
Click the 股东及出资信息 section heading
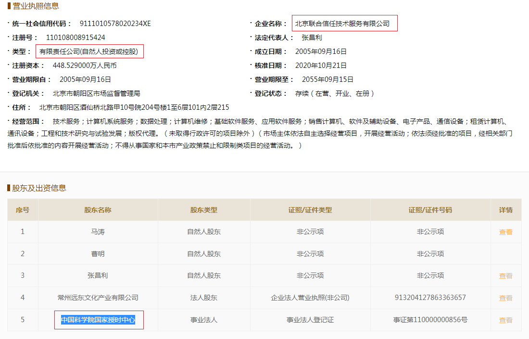39,188
